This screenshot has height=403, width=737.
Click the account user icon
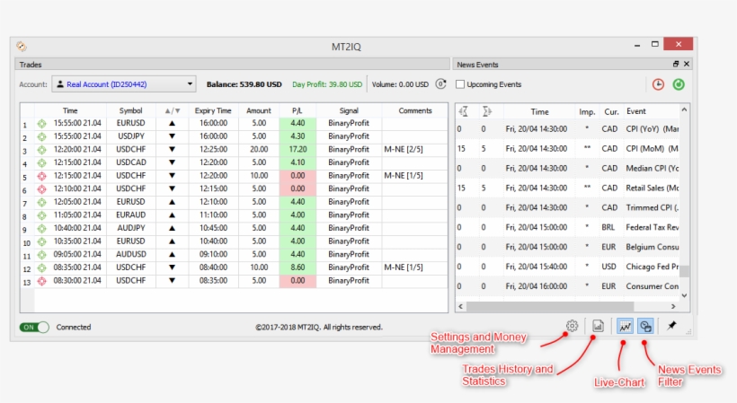(x=60, y=84)
